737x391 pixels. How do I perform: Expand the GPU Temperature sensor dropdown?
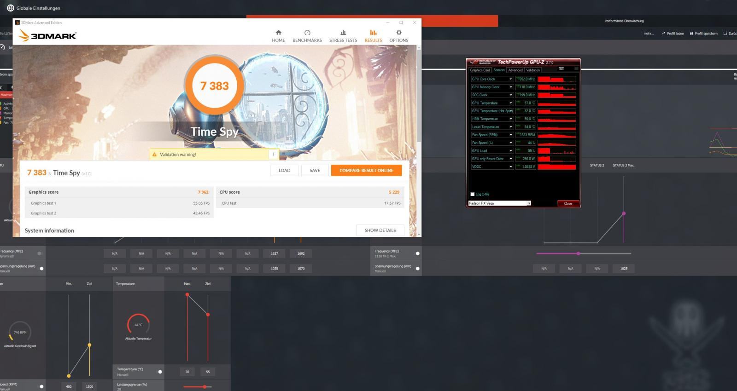(x=510, y=103)
